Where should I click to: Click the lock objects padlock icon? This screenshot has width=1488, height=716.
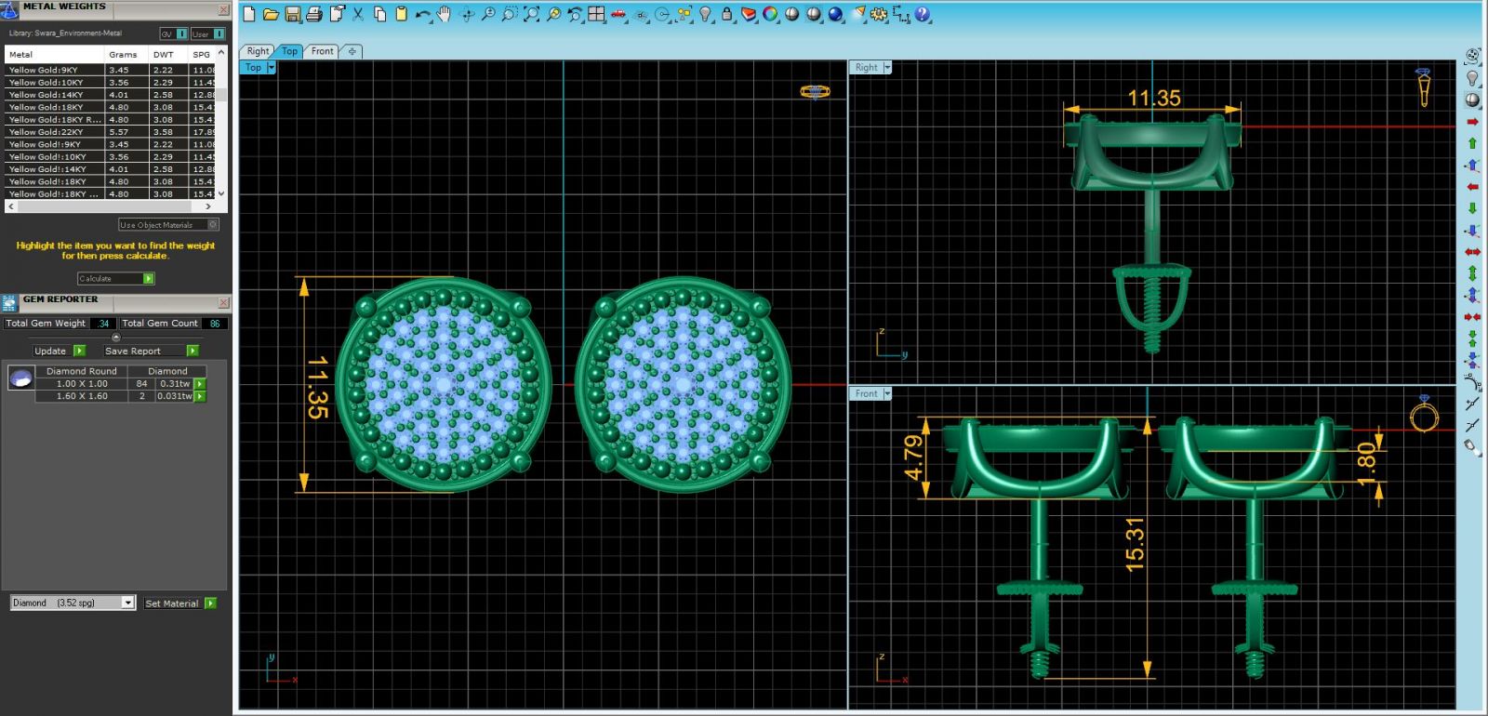pyautogui.click(x=727, y=15)
